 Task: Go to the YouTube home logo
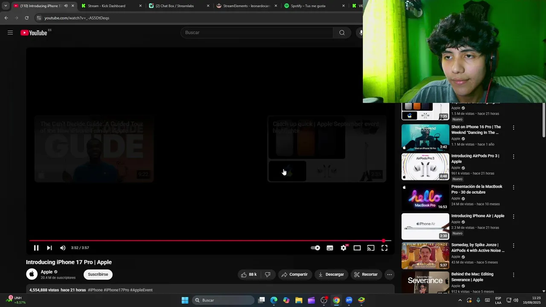click(34, 33)
